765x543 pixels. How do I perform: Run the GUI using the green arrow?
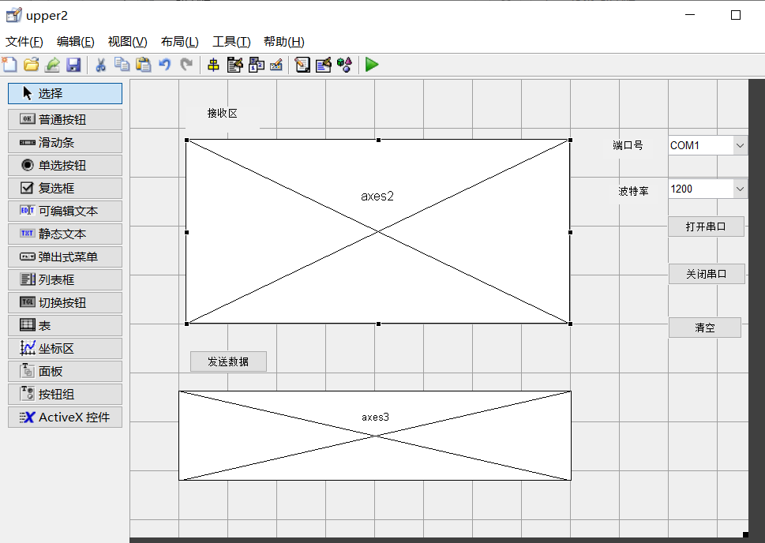point(371,65)
